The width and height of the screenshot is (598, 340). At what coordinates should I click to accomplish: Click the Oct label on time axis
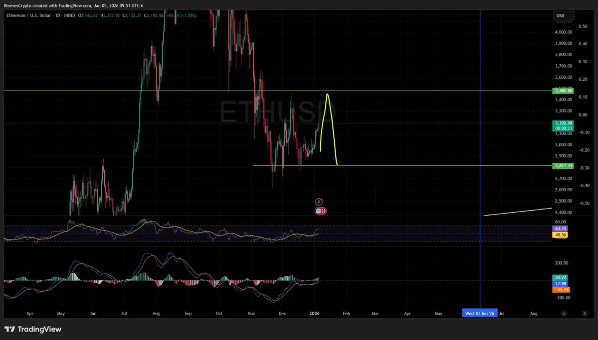(219, 314)
